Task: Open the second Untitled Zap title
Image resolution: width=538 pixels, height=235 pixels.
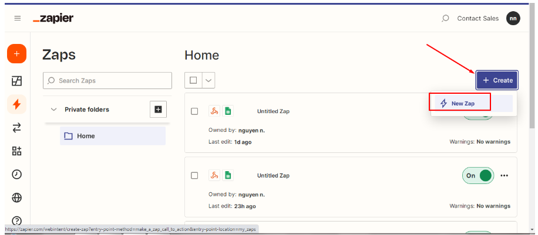Action: tap(273, 175)
